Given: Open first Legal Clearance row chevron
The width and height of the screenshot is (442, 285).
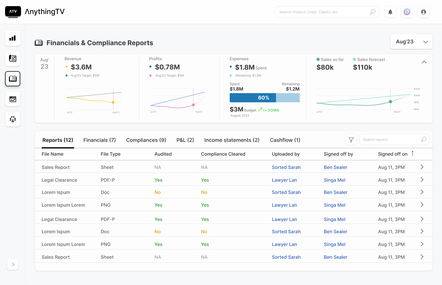Looking at the screenshot, I should click(422, 180).
